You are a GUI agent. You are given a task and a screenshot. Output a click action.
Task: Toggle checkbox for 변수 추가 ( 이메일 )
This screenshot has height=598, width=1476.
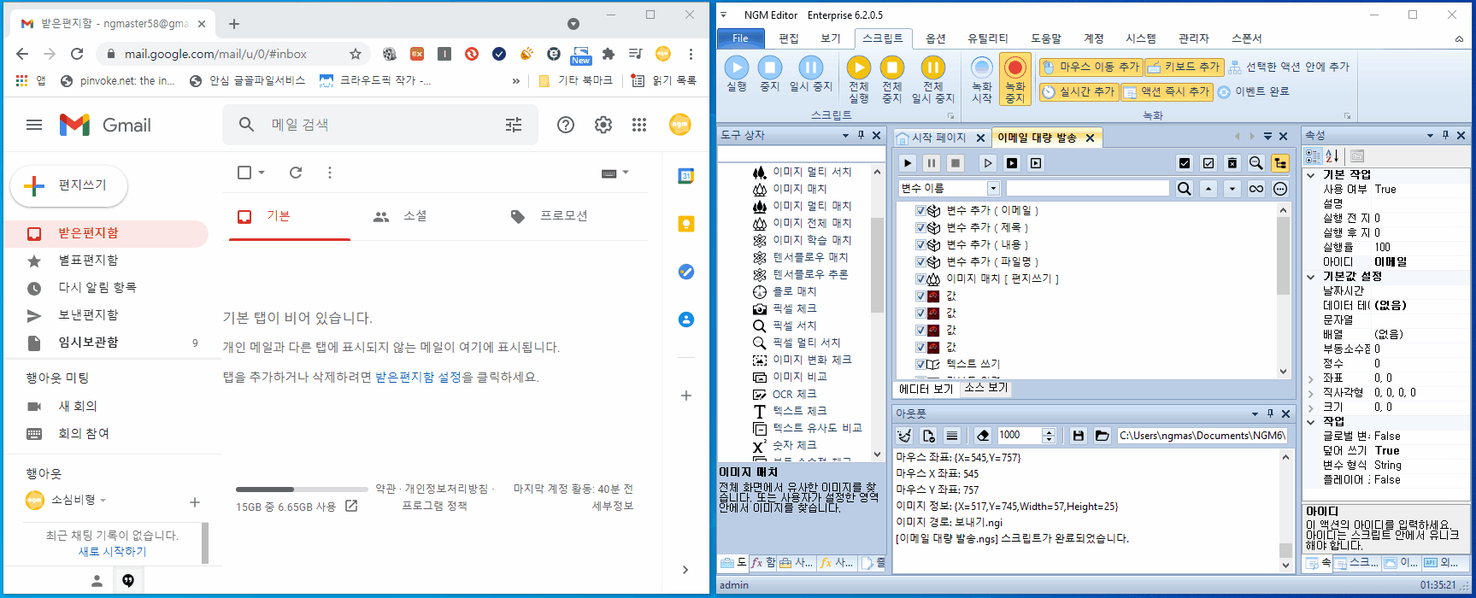[x=920, y=210]
